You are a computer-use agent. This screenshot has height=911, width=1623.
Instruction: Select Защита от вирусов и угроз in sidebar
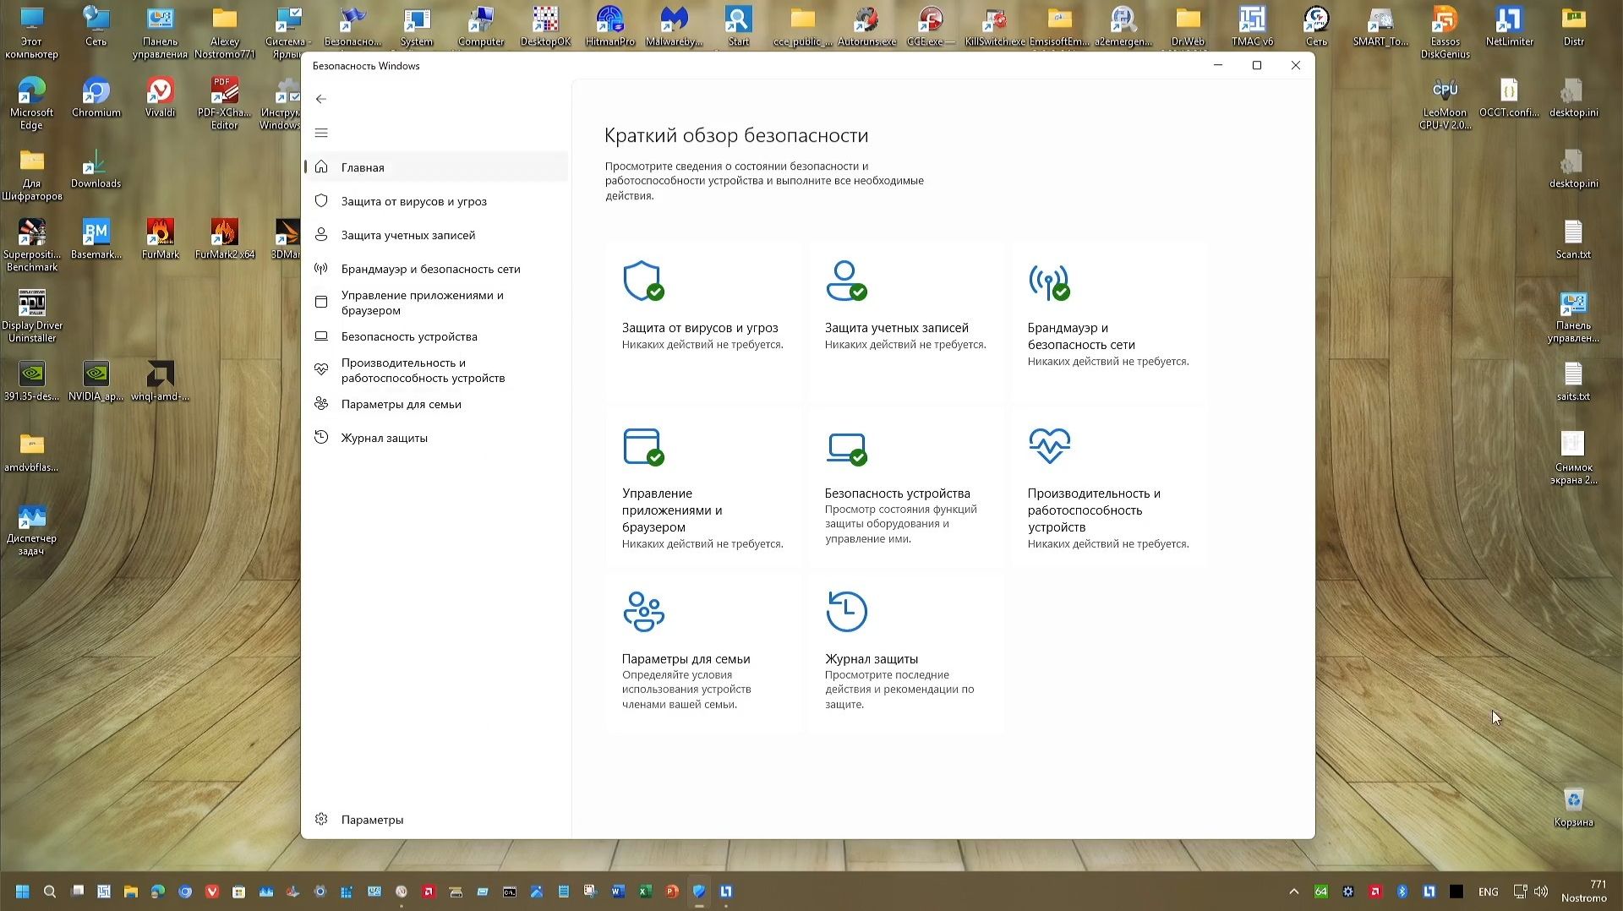coord(436,201)
